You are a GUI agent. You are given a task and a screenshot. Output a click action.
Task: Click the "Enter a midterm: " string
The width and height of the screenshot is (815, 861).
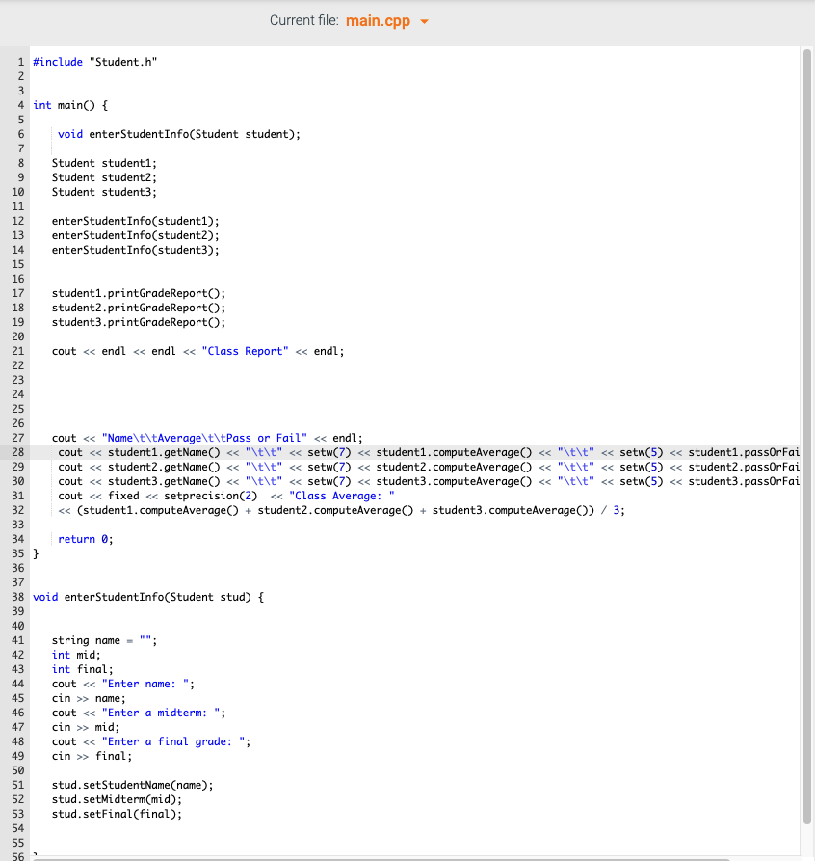pyautogui.click(x=161, y=713)
